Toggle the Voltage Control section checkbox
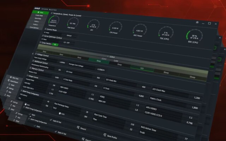Screen dimensions: 226x141 (36, 54)
